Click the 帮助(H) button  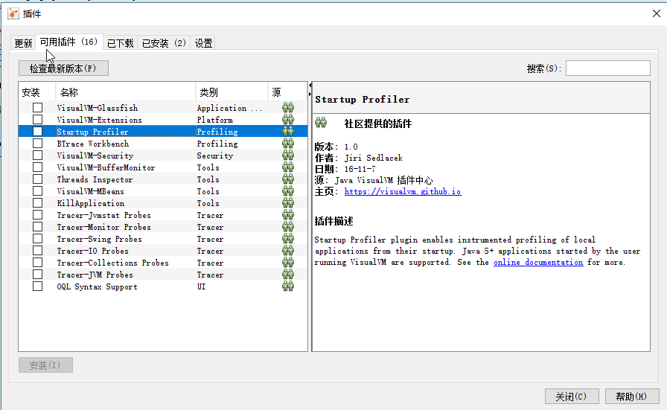632,397
